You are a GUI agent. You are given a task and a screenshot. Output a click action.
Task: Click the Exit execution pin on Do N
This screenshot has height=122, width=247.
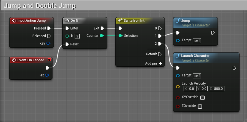(x=102, y=28)
